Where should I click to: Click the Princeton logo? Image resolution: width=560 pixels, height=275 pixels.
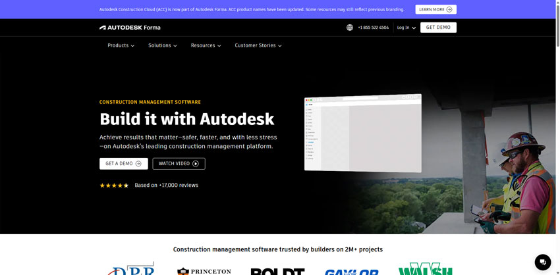click(x=204, y=271)
